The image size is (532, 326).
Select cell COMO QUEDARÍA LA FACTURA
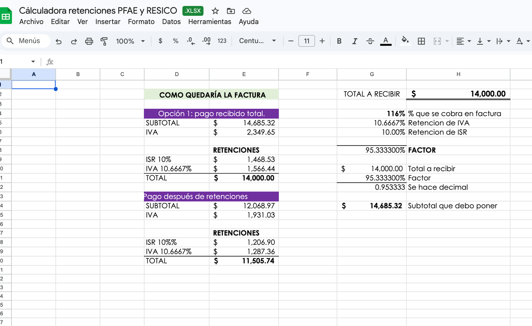click(211, 94)
